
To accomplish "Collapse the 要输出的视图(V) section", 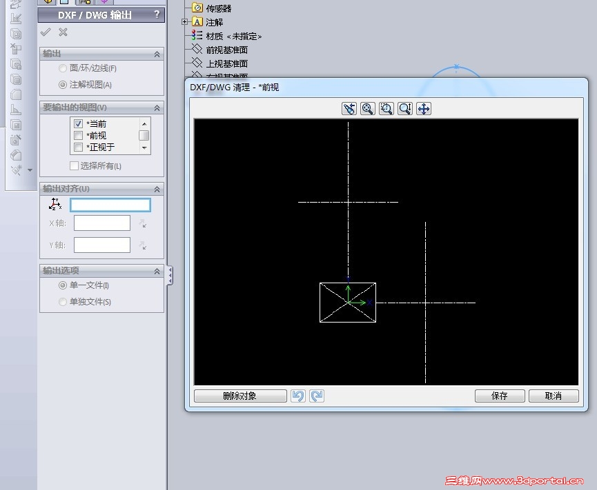I will [x=157, y=108].
